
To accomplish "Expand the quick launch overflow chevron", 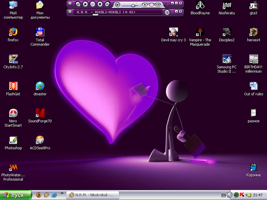I will coord(62,193).
